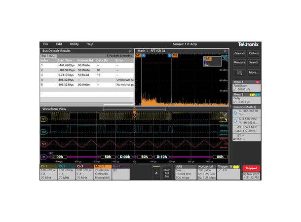Click cursor B readout in Cursors badge
This screenshot has height=222, width=301.
click(247, 121)
